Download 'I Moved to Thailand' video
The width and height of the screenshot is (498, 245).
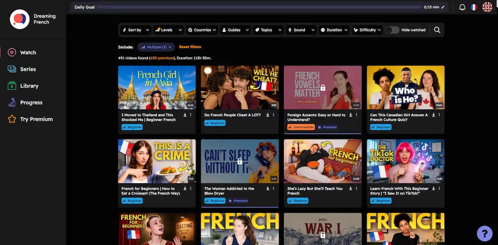pos(185,115)
